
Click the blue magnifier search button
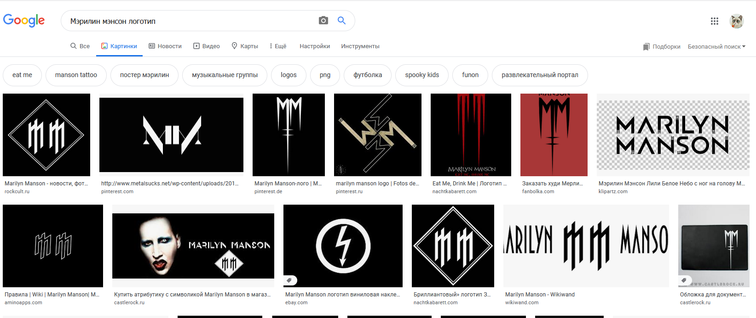(341, 21)
